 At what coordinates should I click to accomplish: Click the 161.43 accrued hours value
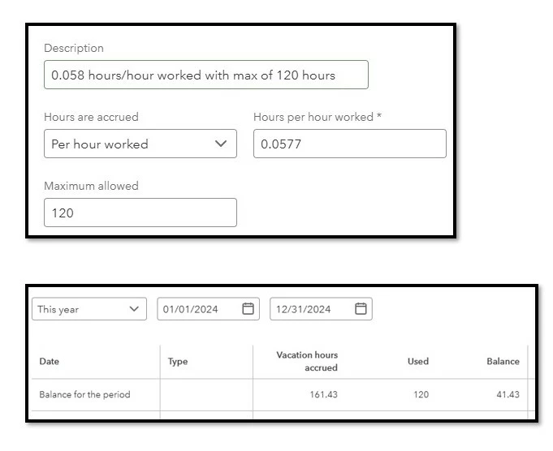pos(323,394)
